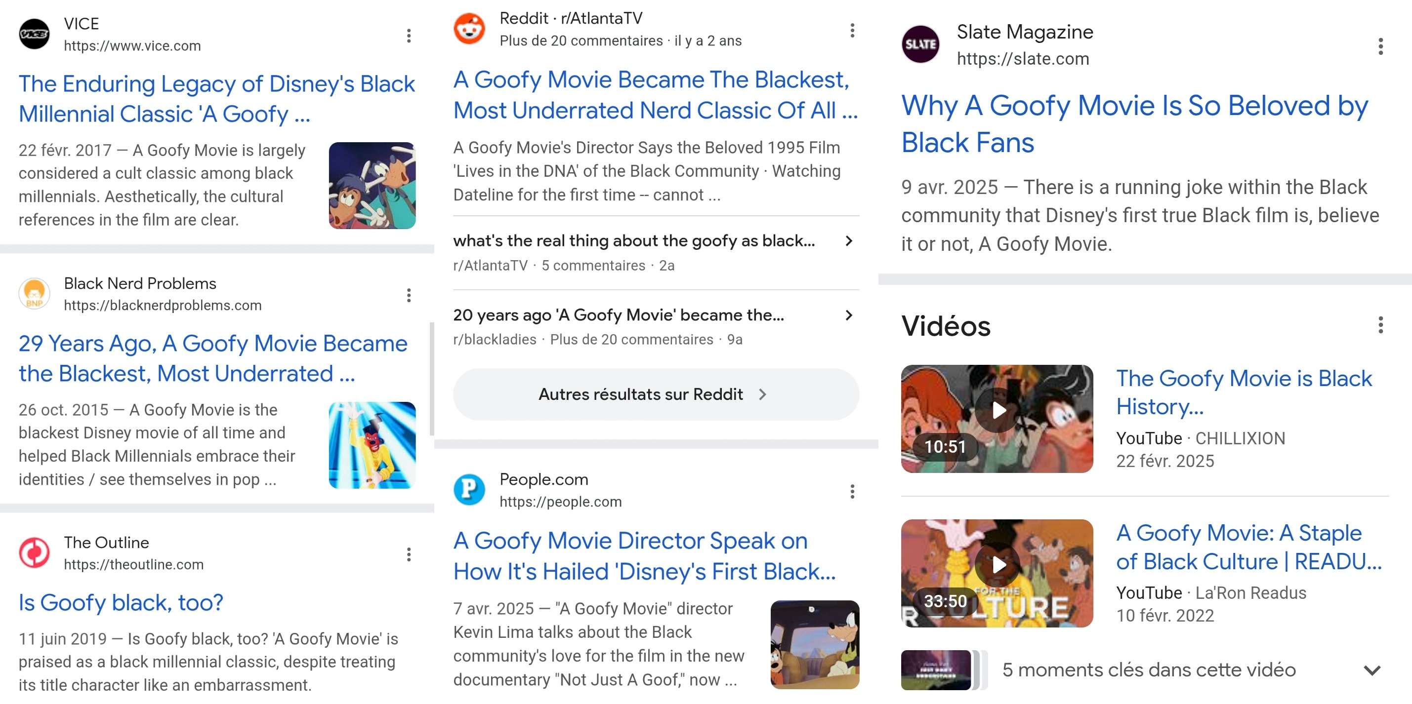Open 'Why A Goofy Movie Is So Beloved' link
Screen dimensions: 1412x704
(x=1135, y=124)
